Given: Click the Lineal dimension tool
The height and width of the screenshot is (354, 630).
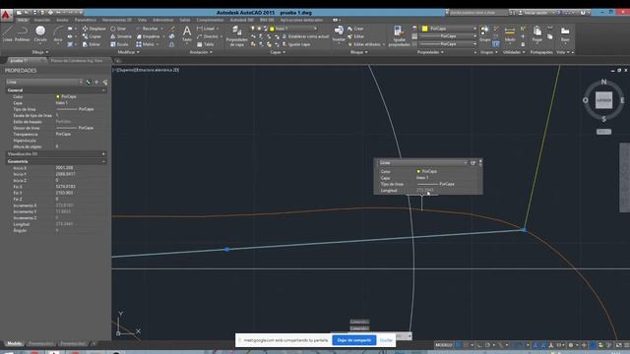Looking at the screenshot, I should [x=206, y=29].
